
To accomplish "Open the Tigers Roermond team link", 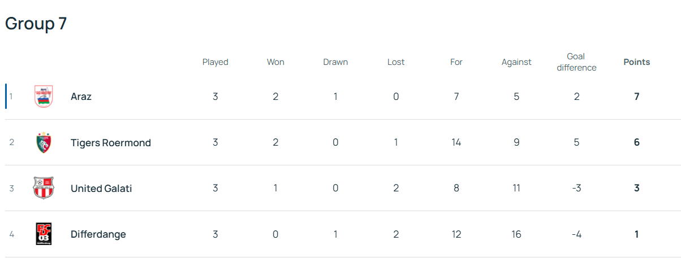I will click(111, 143).
